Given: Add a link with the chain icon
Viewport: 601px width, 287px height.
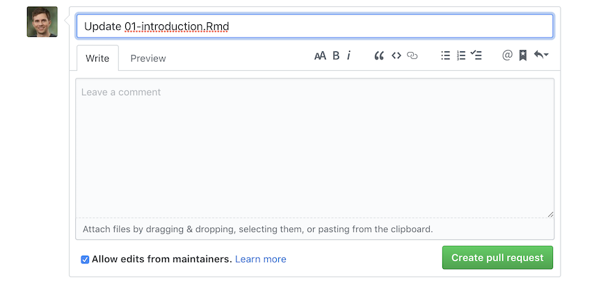Looking at the screenshot, I should coord(412,56).
